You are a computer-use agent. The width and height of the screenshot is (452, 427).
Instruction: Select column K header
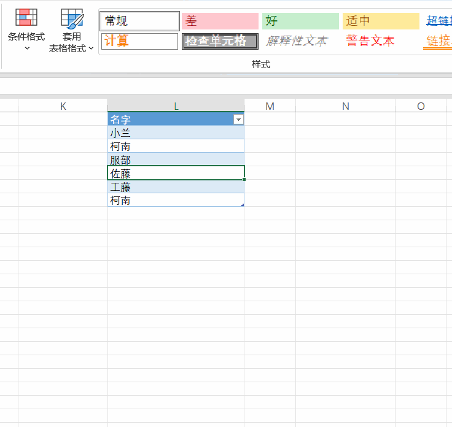[63, 106]
